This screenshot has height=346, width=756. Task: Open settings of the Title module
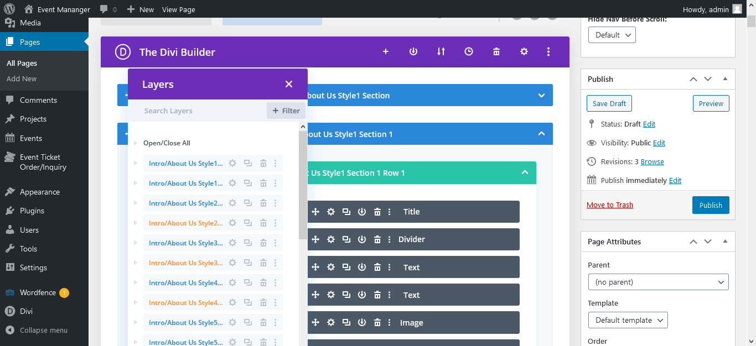coord(331,212)
